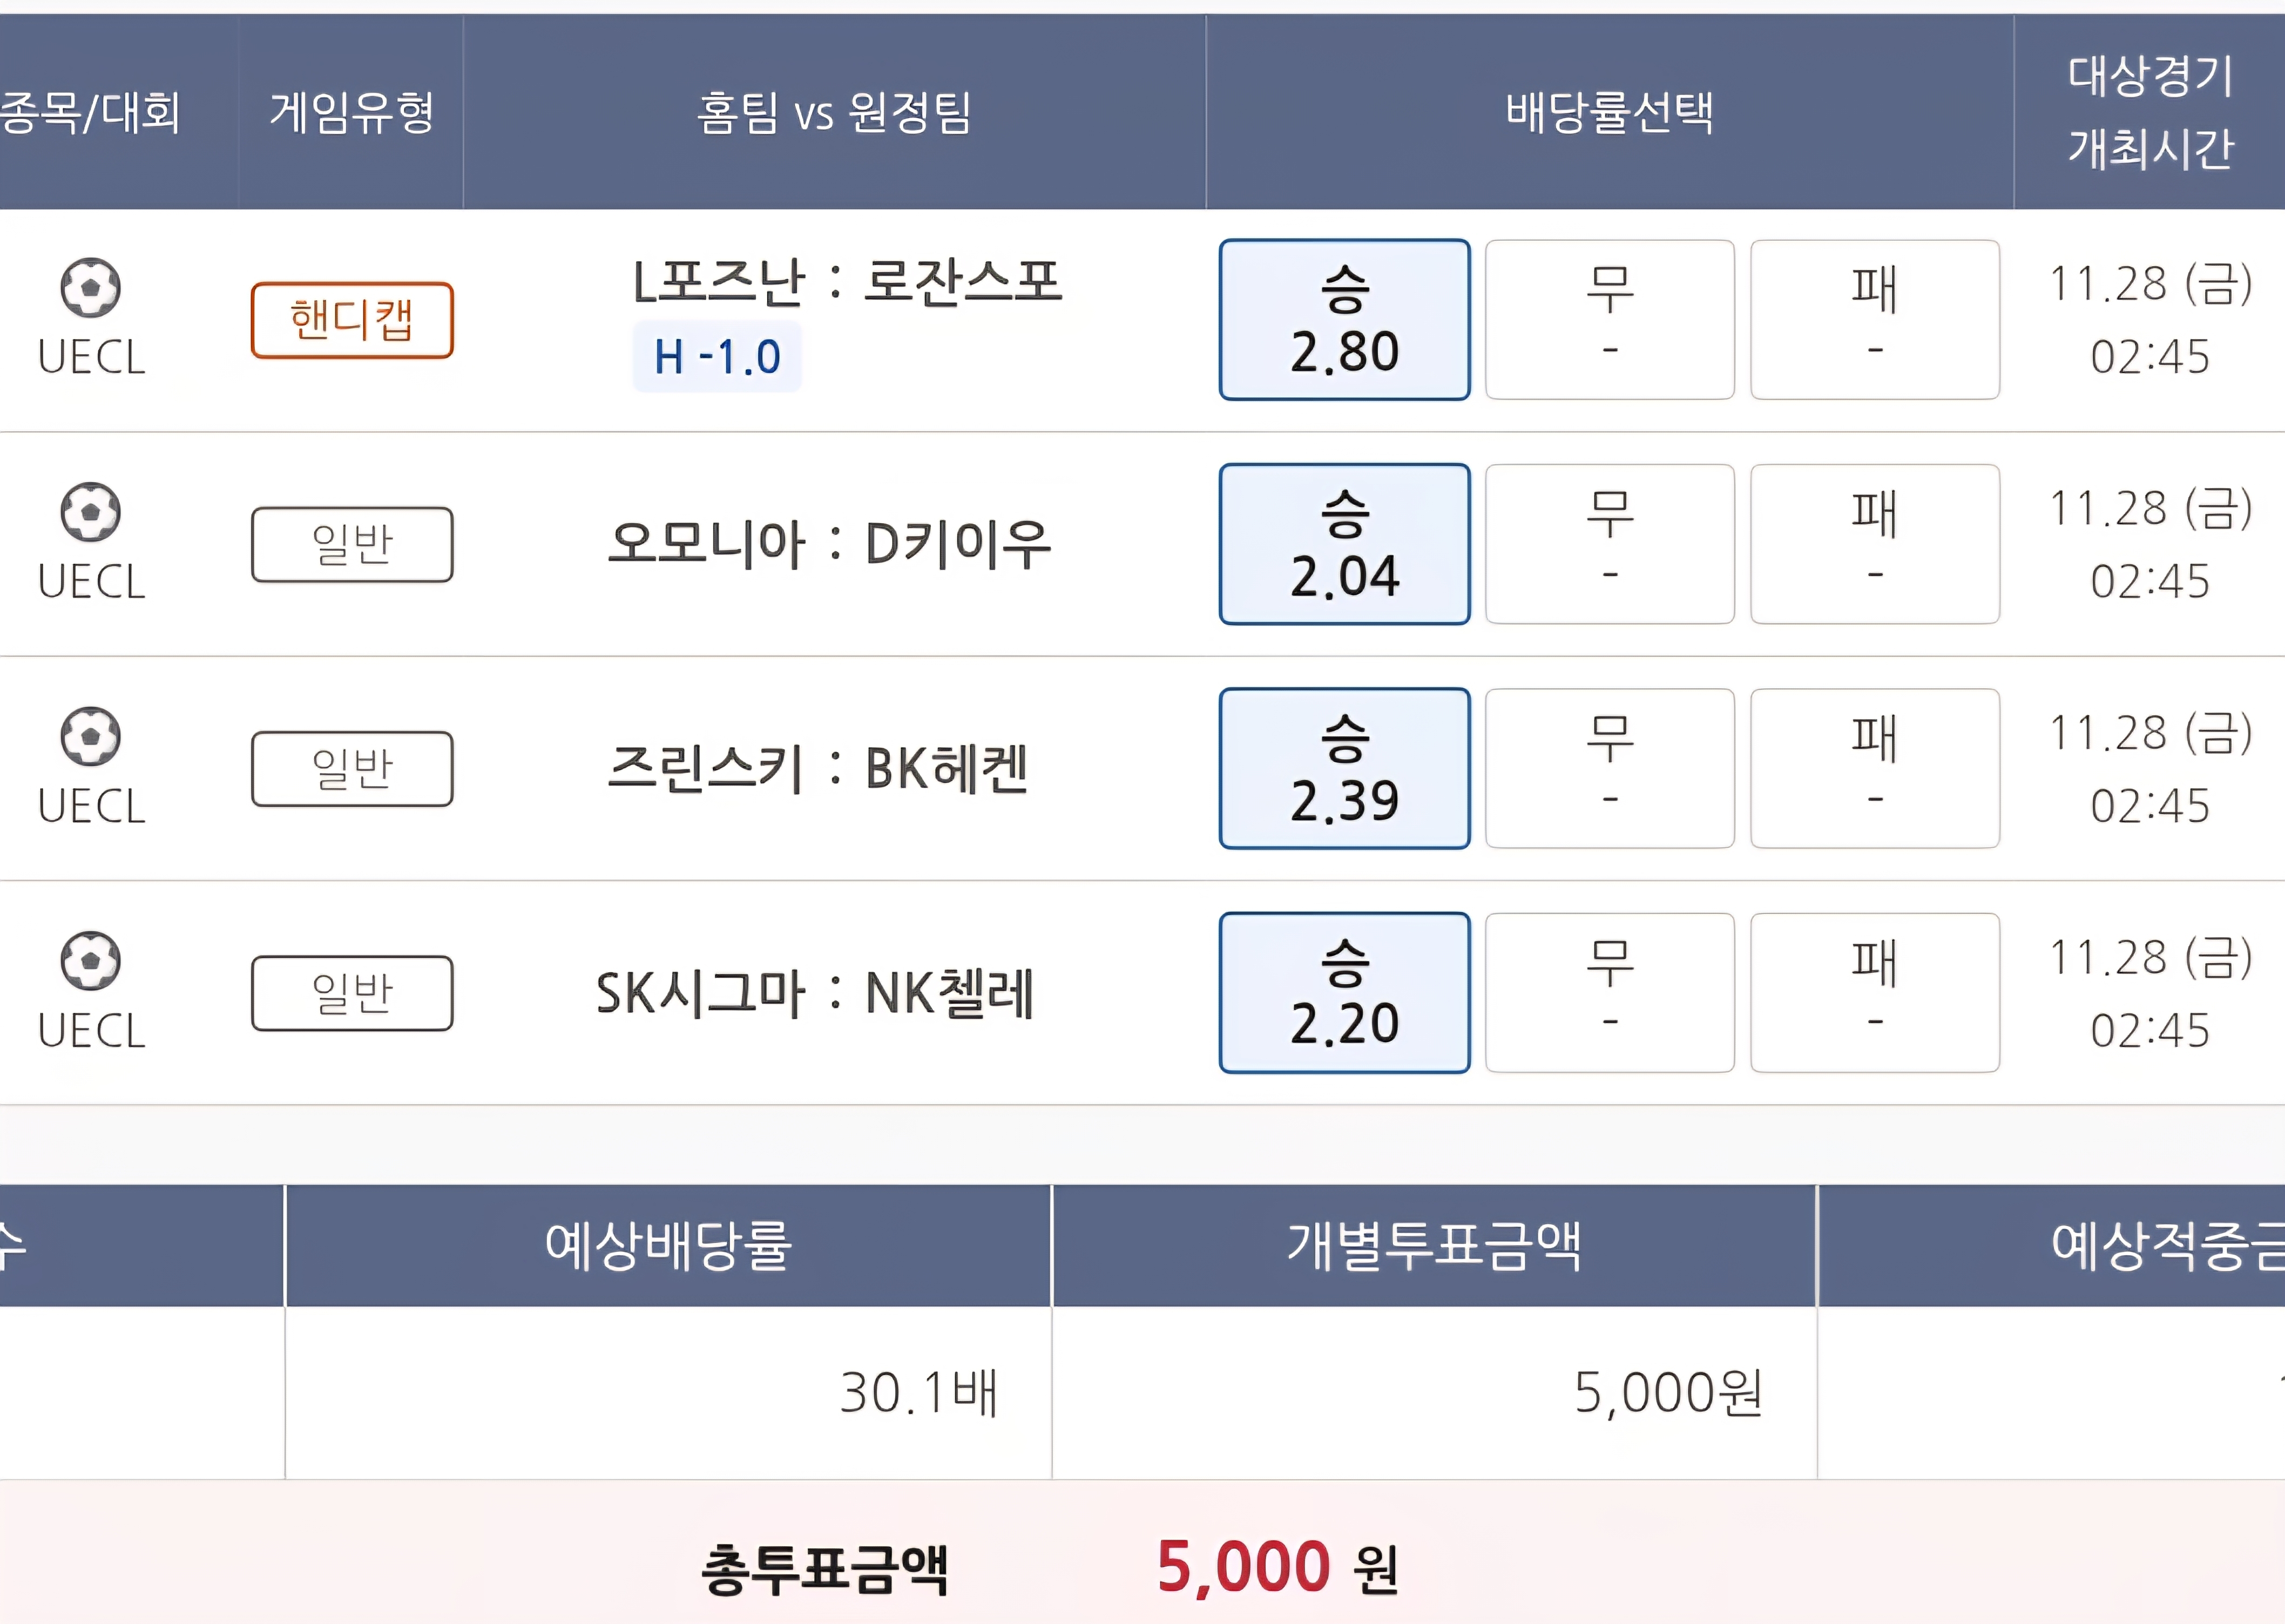Toggle 승 2.04 for 오모니아 match
2285x1624 pixels.
point(1344,544)
